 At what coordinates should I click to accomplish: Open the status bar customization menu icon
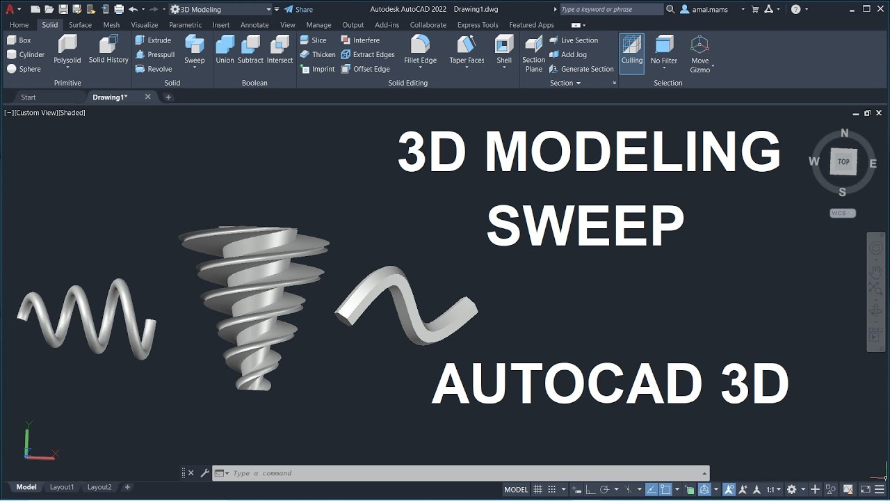879,489
